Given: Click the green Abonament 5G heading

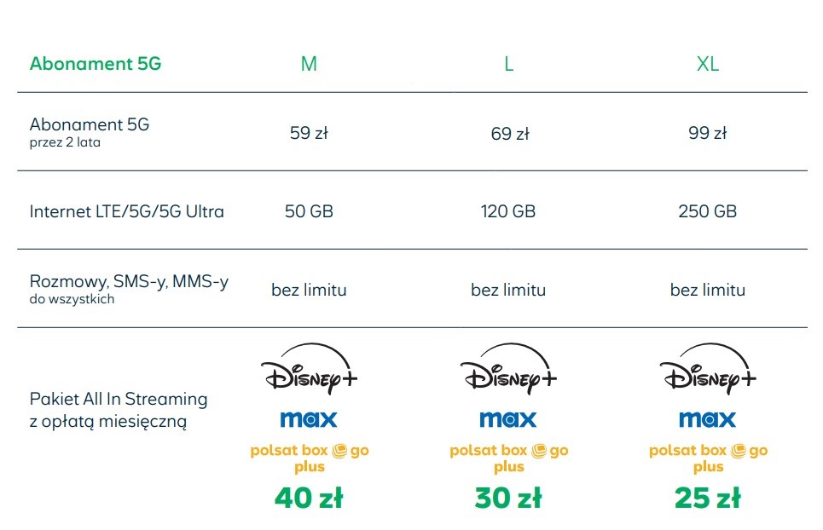Looking at the screenshot, I should (x=96, y=64).
